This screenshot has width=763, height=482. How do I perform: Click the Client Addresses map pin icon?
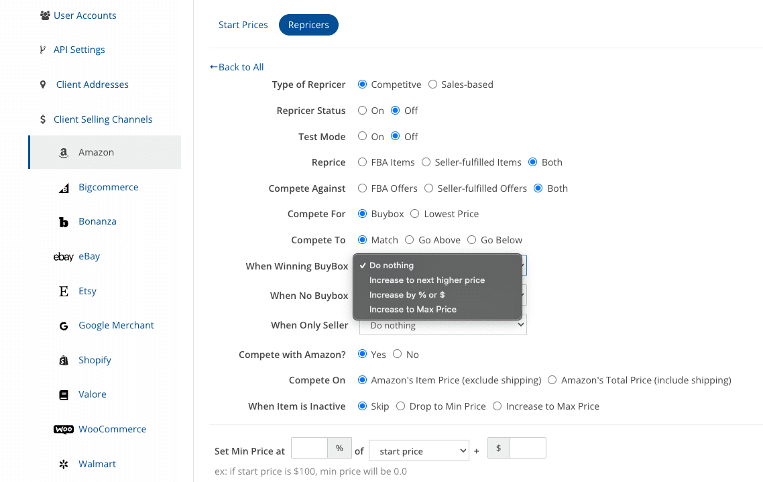point(43,84)
